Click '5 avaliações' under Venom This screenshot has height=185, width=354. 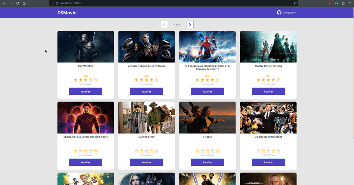[x=147, y=84]
